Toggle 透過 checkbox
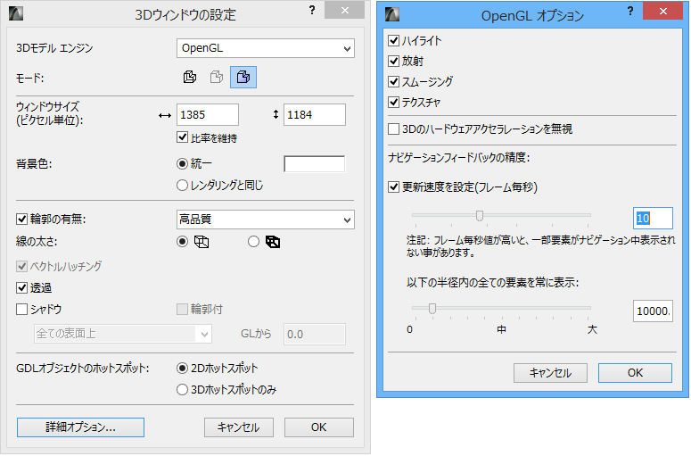Image resolution: width=691 pixels, height=456 pixels. coord(21,288)
